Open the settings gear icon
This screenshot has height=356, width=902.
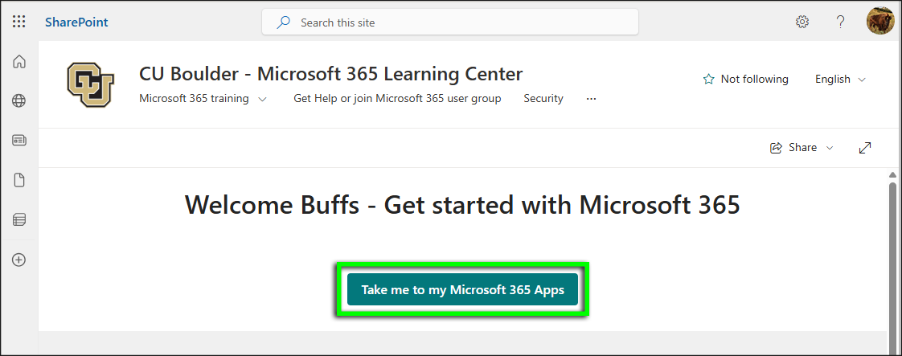tap(802, 23)
